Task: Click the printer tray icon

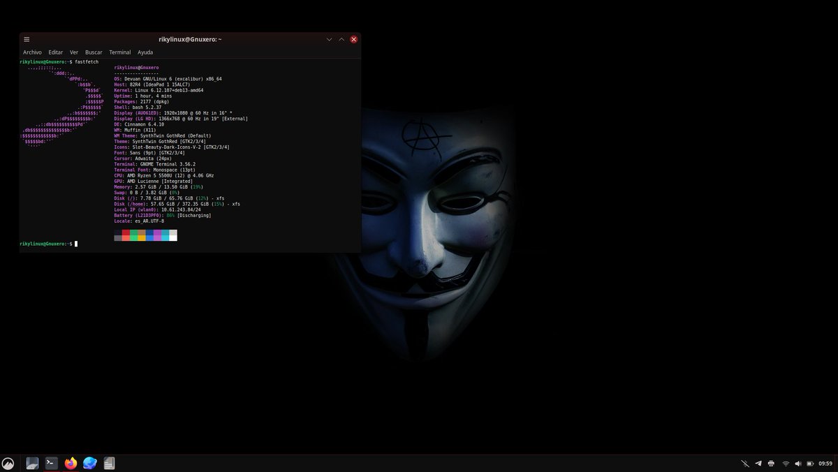Action: tap(771, 464)
